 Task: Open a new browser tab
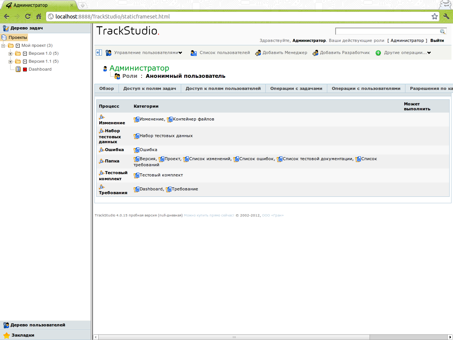point(83,5)
